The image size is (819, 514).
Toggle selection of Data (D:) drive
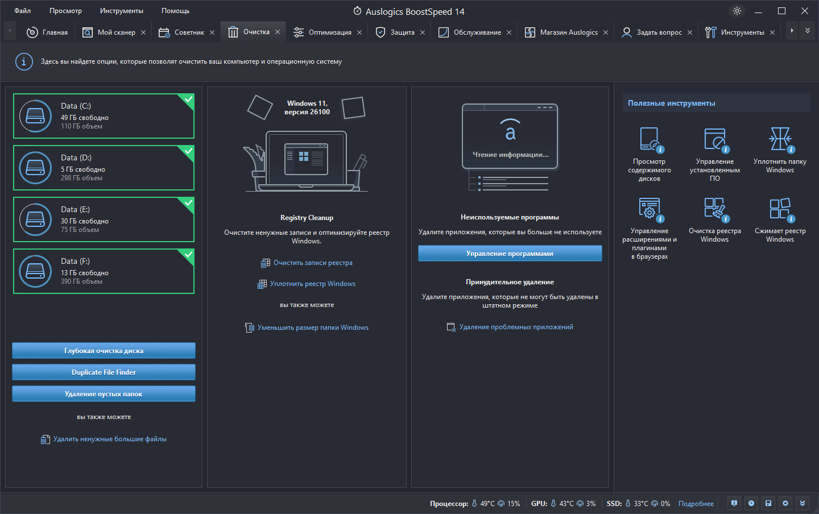104,168
